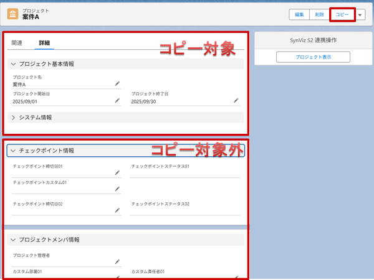Click the SynViz S2 連携操作 panel title

click(x=313, y=40)
